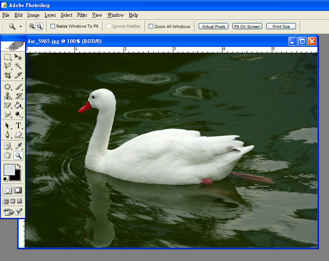Screen dimensions: 329x261
Task: Enable Quick Mask mode
Action: coord(18,190)
